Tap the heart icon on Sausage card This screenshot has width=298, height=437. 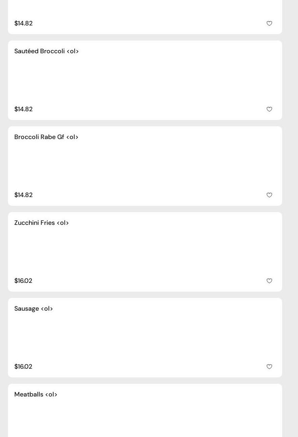269,367
